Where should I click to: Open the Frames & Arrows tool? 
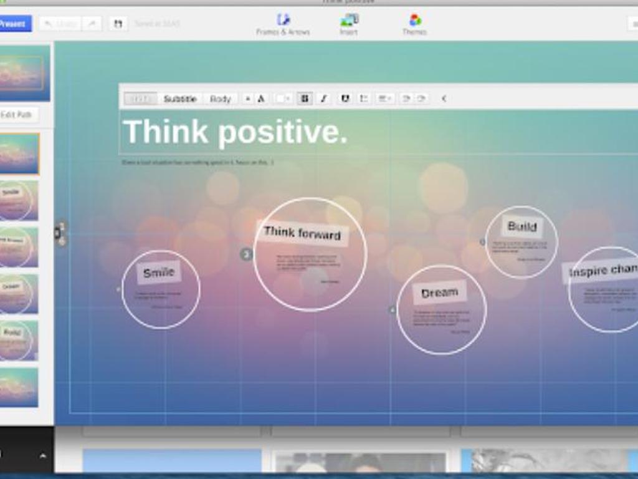click(x=283, y=24)
